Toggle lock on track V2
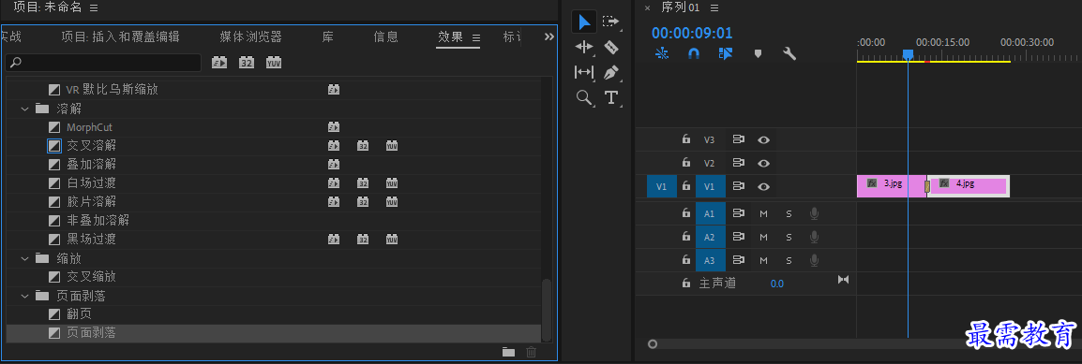This screenshot has width=1082, height=364. 686,163
